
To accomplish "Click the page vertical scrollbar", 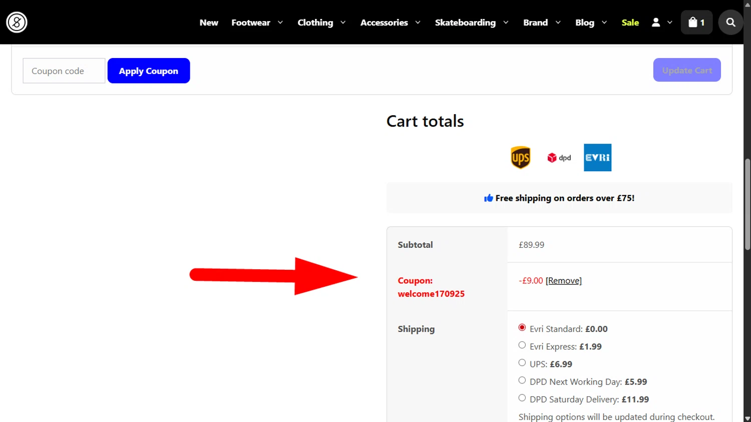I will 747,204.
